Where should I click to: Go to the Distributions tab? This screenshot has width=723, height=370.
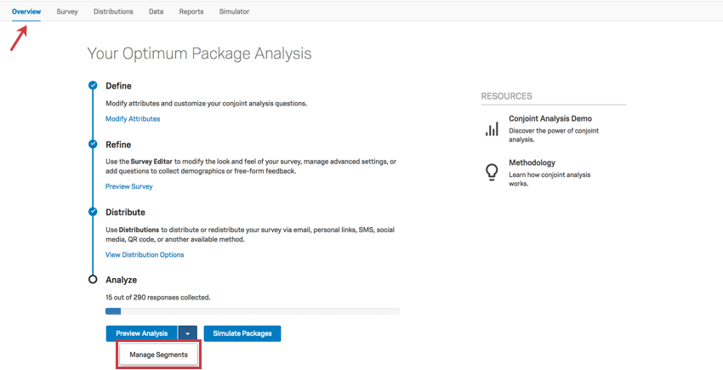(x=113, y=12)
